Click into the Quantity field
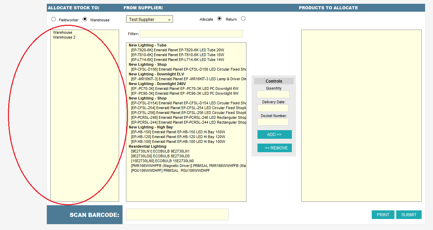 coord(273,94)
